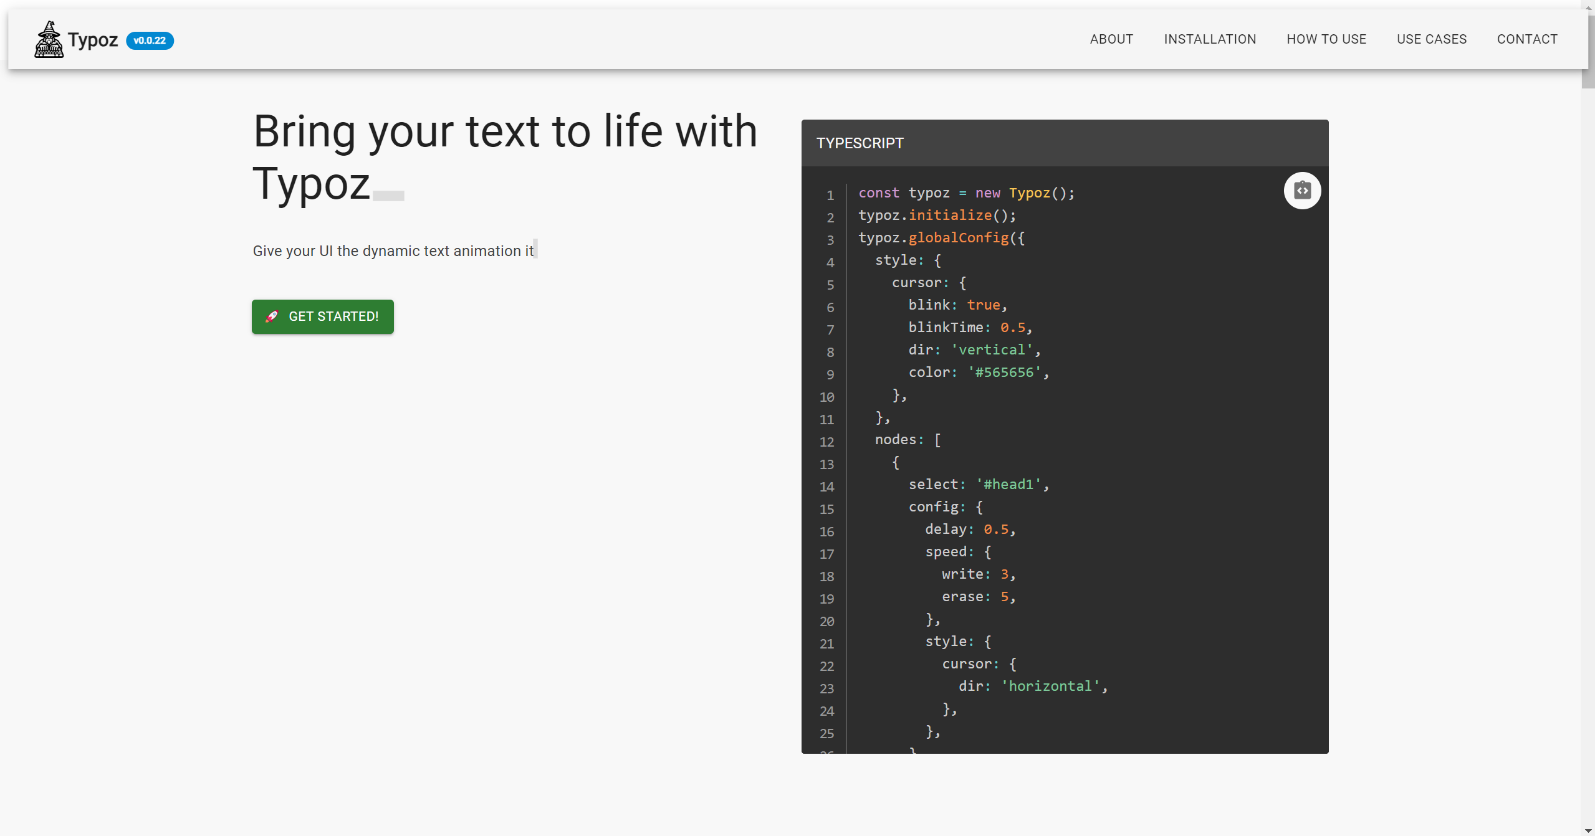1595x836 pixels.
Task: Click the HOW TO USE tab
Action: 1327,39
